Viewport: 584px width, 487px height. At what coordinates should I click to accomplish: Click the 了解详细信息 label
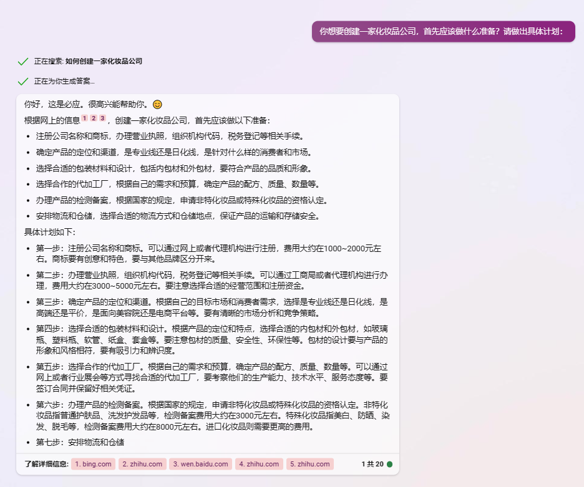(46, 464)
